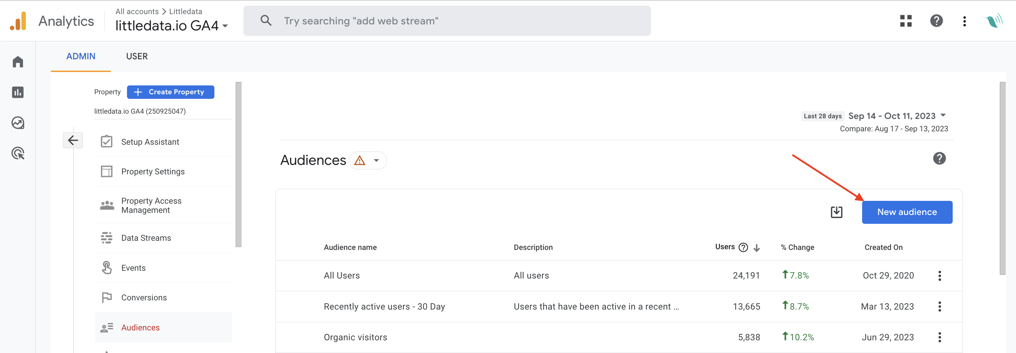Viewport: 1016px width, 353px height.
Task: Click the Property Access Management people icon
Action: coord(107,205)
